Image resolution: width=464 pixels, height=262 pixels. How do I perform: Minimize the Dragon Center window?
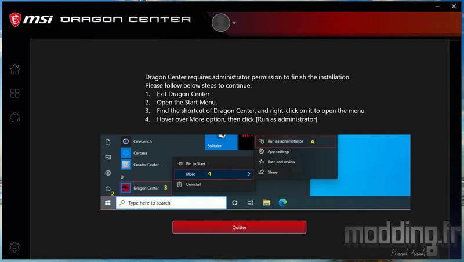437,6
